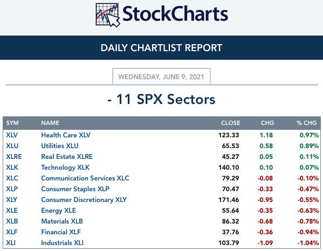
Task: Open Utilities XLU name link
Action: click(x=60, y=146)
